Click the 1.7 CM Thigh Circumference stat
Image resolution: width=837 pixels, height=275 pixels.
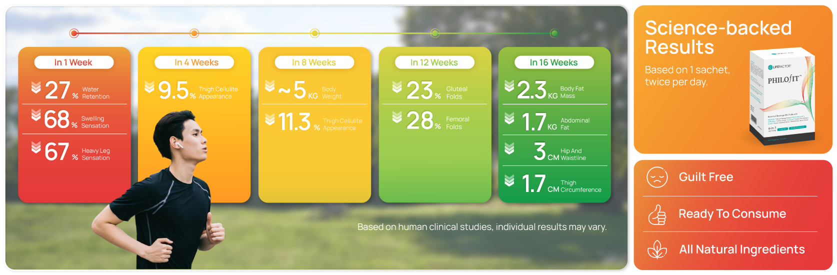[x=561, y=184]
